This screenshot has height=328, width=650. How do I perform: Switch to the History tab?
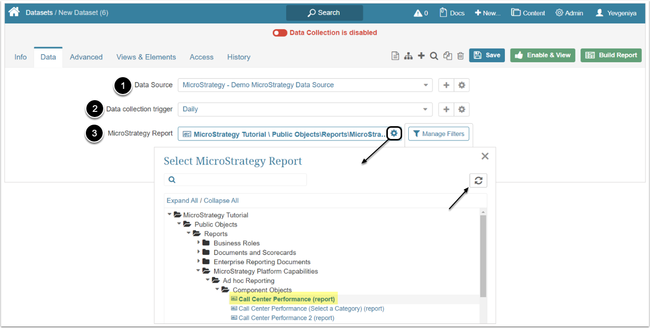point(239,57)
